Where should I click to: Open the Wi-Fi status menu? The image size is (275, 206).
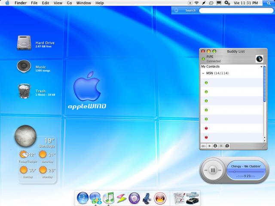pos(197,3)
